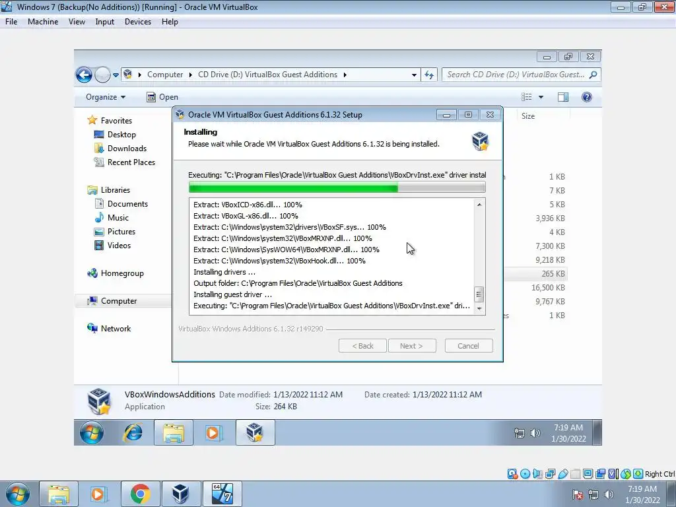The width and height of the screenshot is (676, 507).
Task: Click the USB devices status icon
Action: point(562,474)
